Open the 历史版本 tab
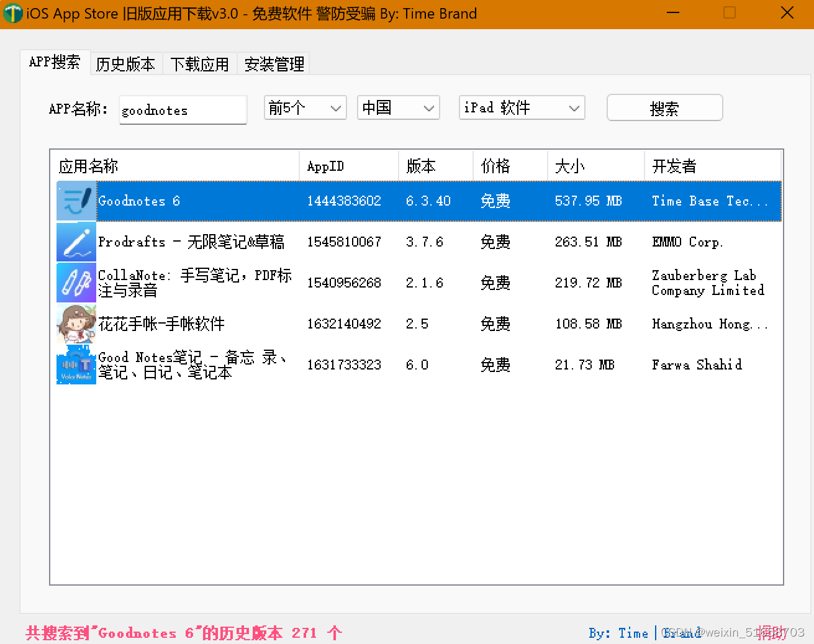 pos(125,64)
